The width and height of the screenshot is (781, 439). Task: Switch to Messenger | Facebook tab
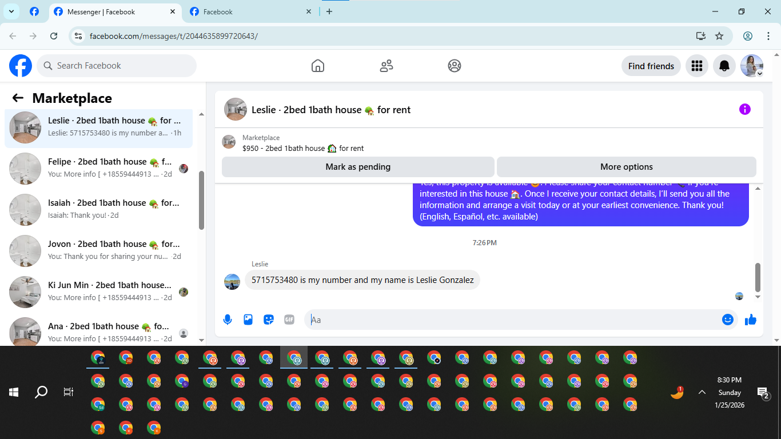pos(115,11)
